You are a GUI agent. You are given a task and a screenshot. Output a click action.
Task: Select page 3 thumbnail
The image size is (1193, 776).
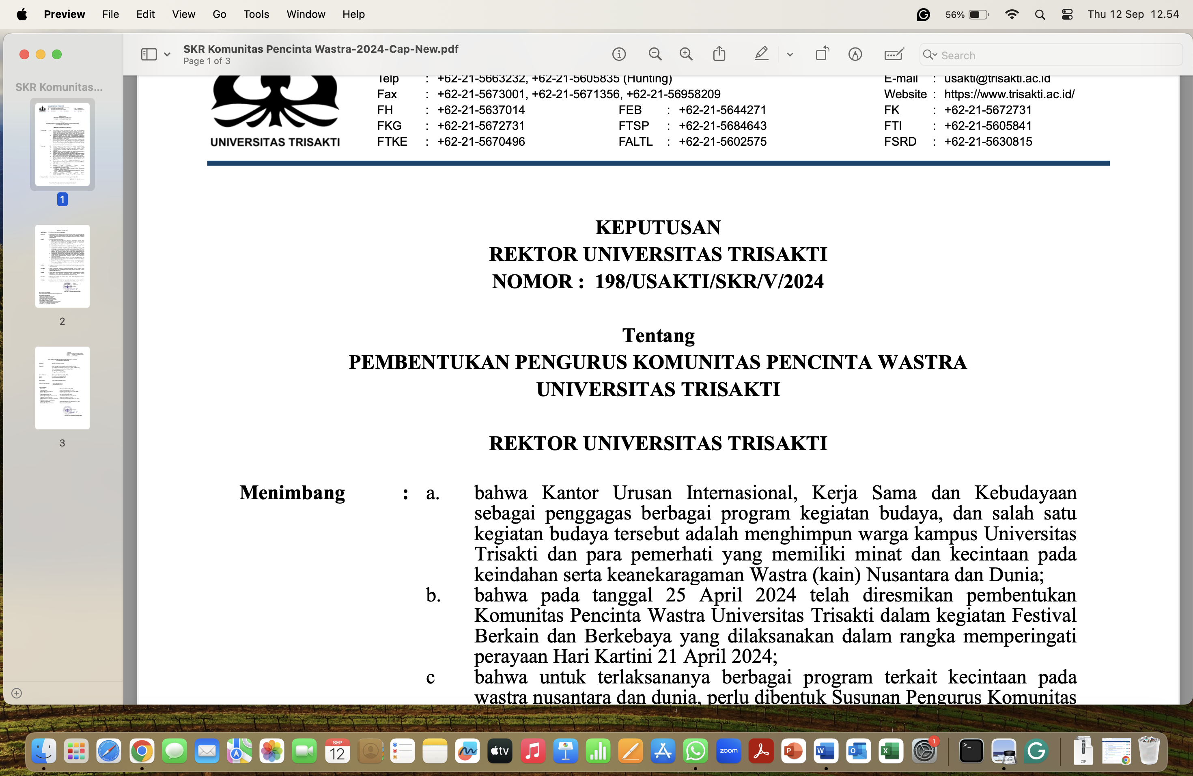62,388
